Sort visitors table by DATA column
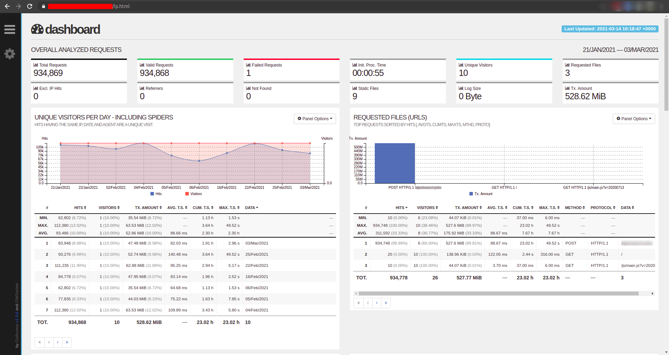The height and width of the screenshot is (355, 669). coord(252,208)
